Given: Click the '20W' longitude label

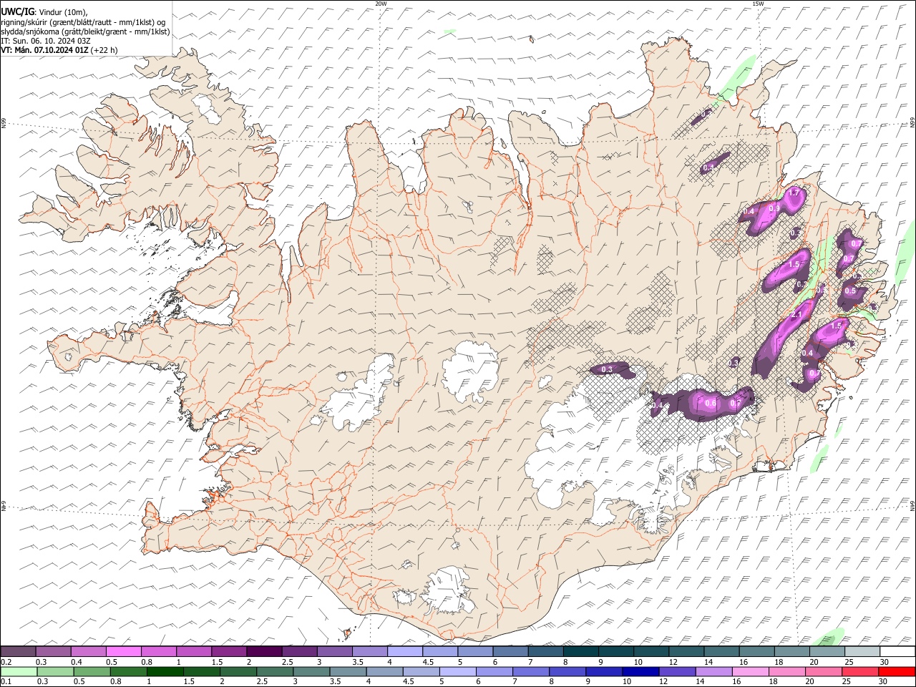Looking at the screenshot, I should click(381, 4).
